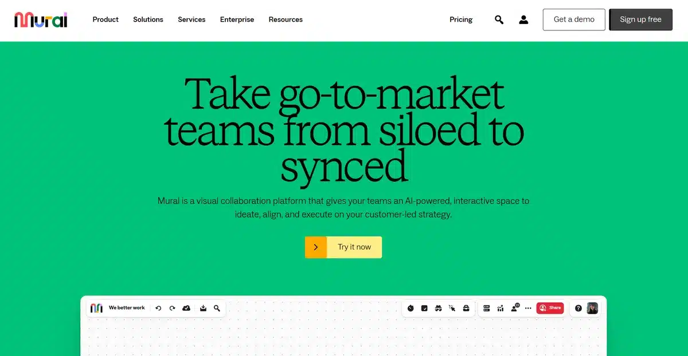Open the activity chart icon

click(x=500, y=308)
